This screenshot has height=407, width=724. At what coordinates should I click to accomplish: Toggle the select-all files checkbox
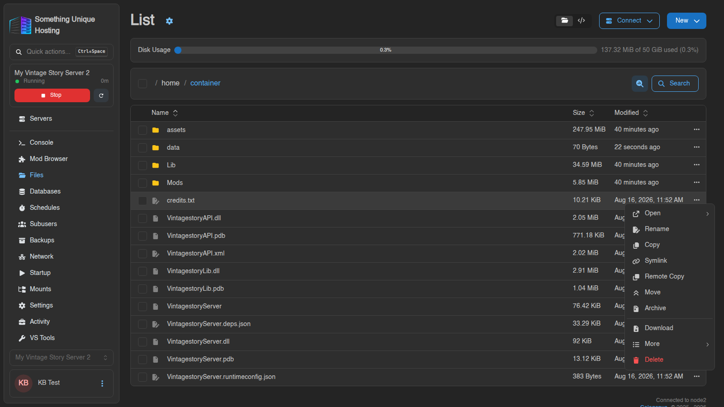[143, 84]
